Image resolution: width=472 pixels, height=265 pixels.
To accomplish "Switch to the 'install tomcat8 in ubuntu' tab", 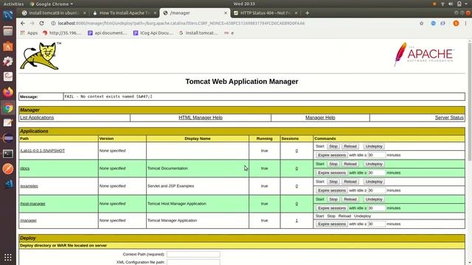I will (x=54, y=13).
